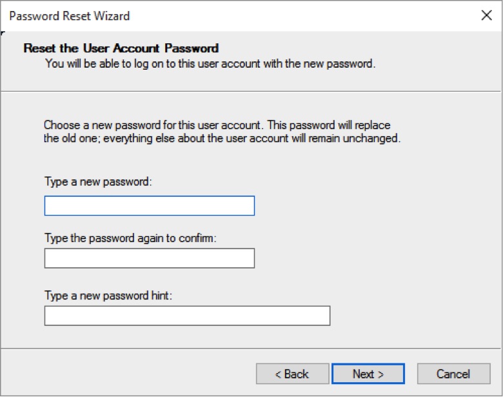Click the 'Type a new password:' label
Image resolution: width=503 pixels, height=397 pixels.
[x=98, y=181]
